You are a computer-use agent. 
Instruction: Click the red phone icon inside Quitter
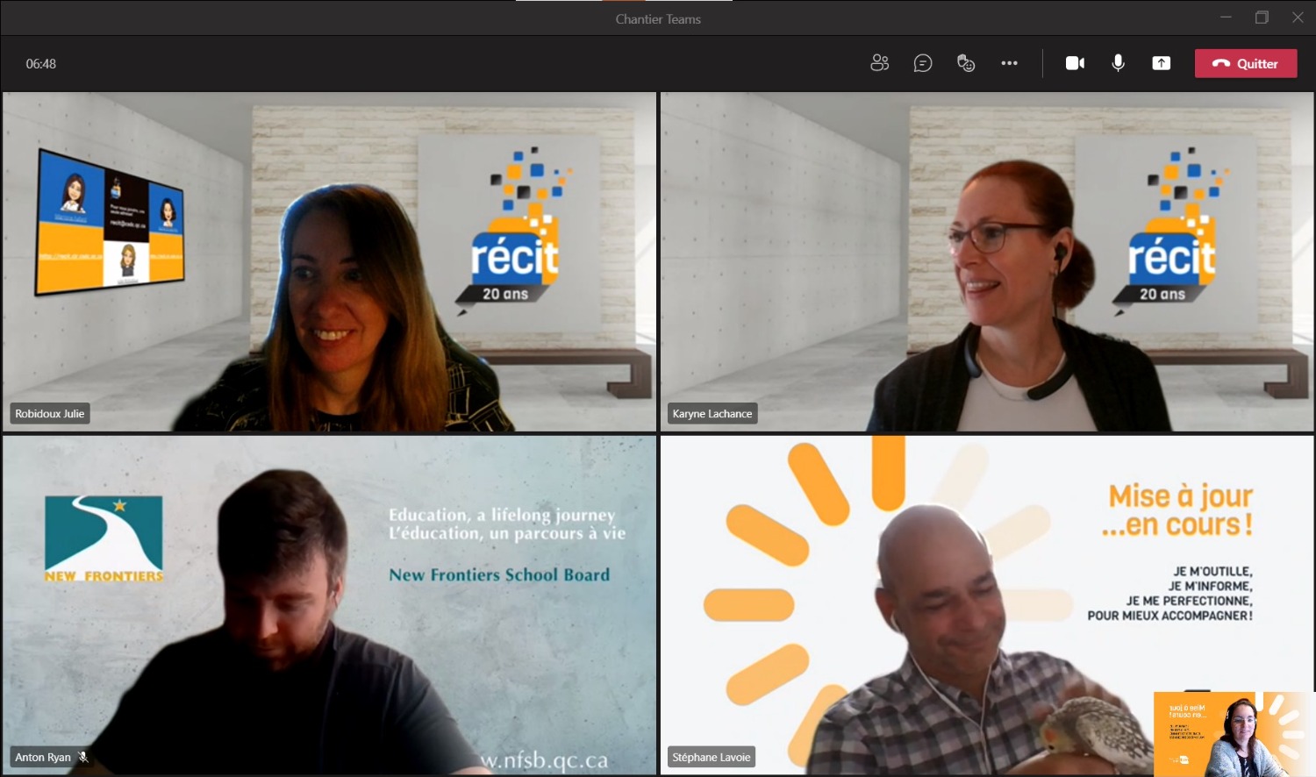point(1220,63)
